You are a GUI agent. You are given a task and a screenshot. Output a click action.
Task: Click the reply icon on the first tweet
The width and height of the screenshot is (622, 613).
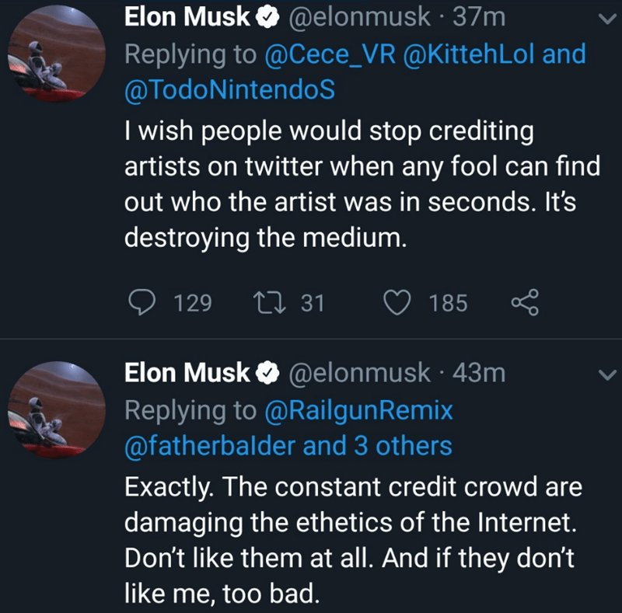coord(140,301)
